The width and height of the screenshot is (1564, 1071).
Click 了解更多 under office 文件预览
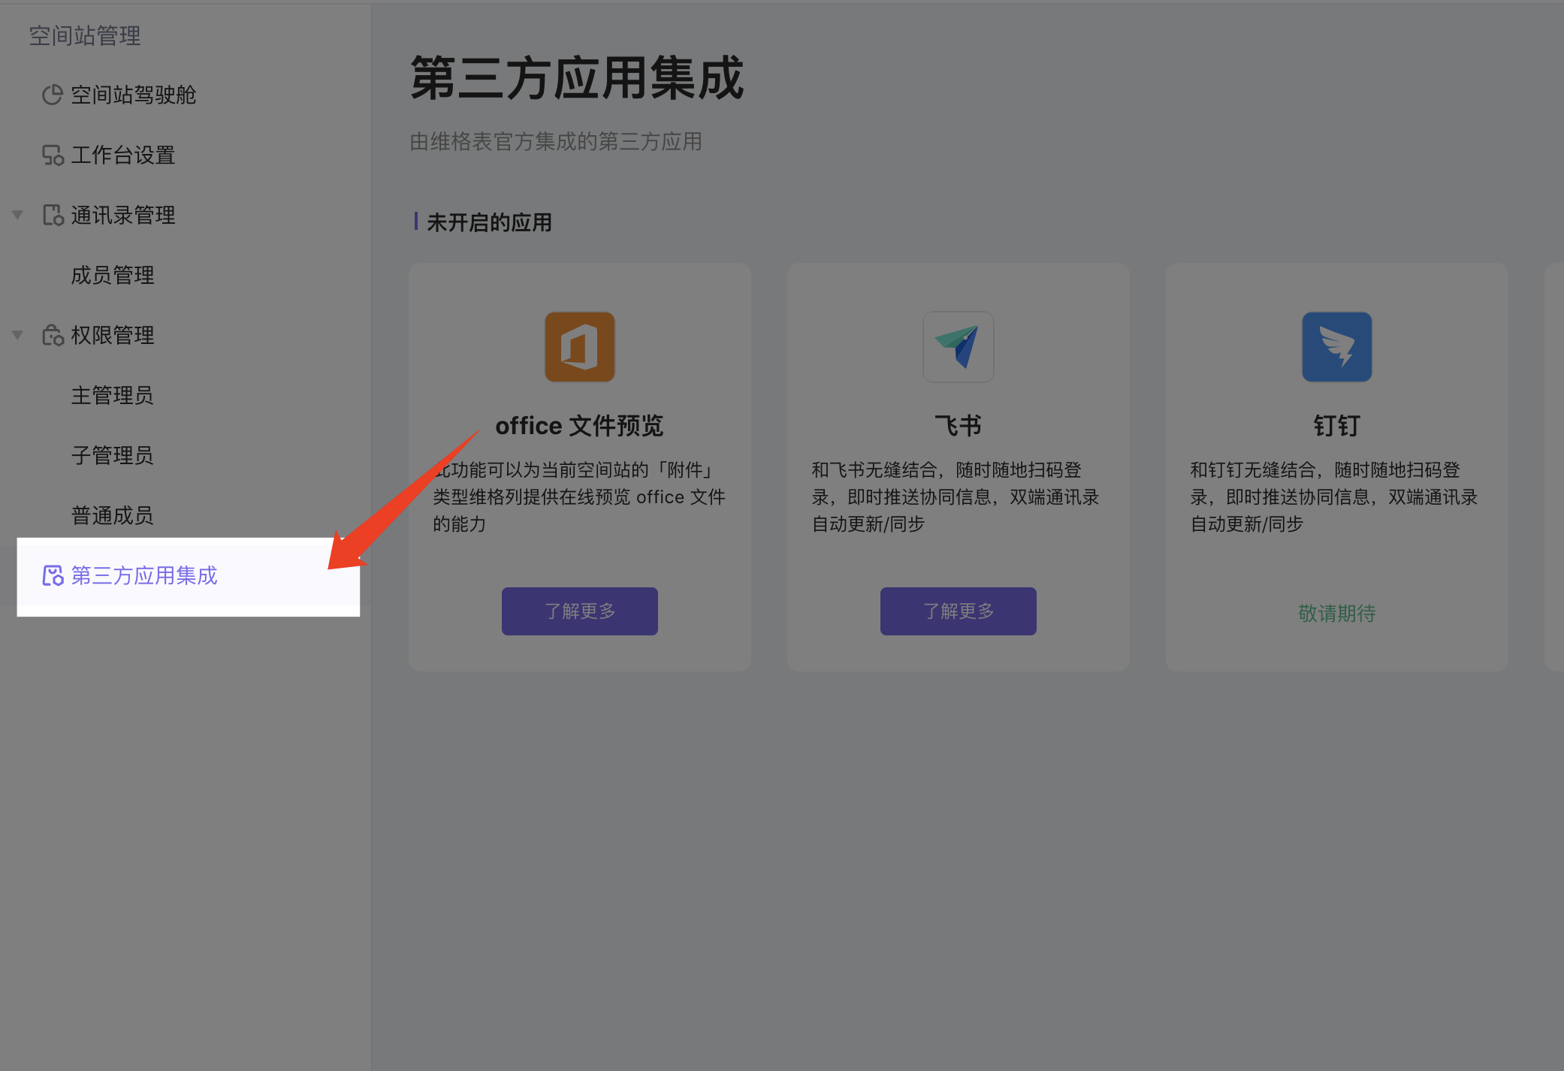(x=579, y=611)
